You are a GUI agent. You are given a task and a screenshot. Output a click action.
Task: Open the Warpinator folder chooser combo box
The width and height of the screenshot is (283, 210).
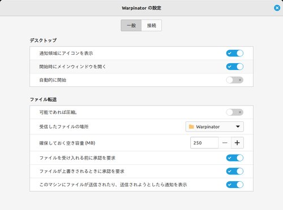(215, 126)
